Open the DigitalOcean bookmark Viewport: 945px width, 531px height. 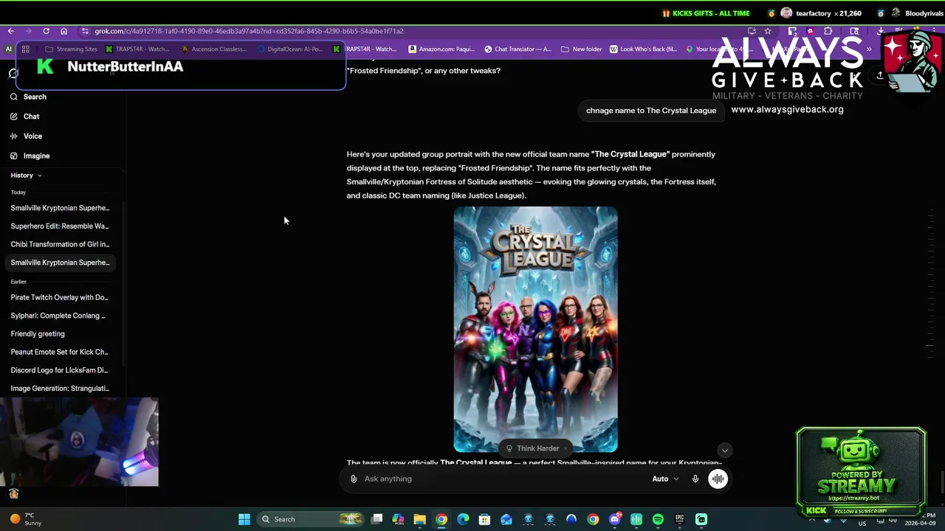pos(290,49)
